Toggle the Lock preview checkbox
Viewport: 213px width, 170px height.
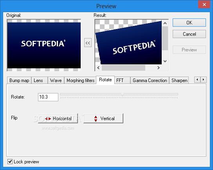[10, 162]
